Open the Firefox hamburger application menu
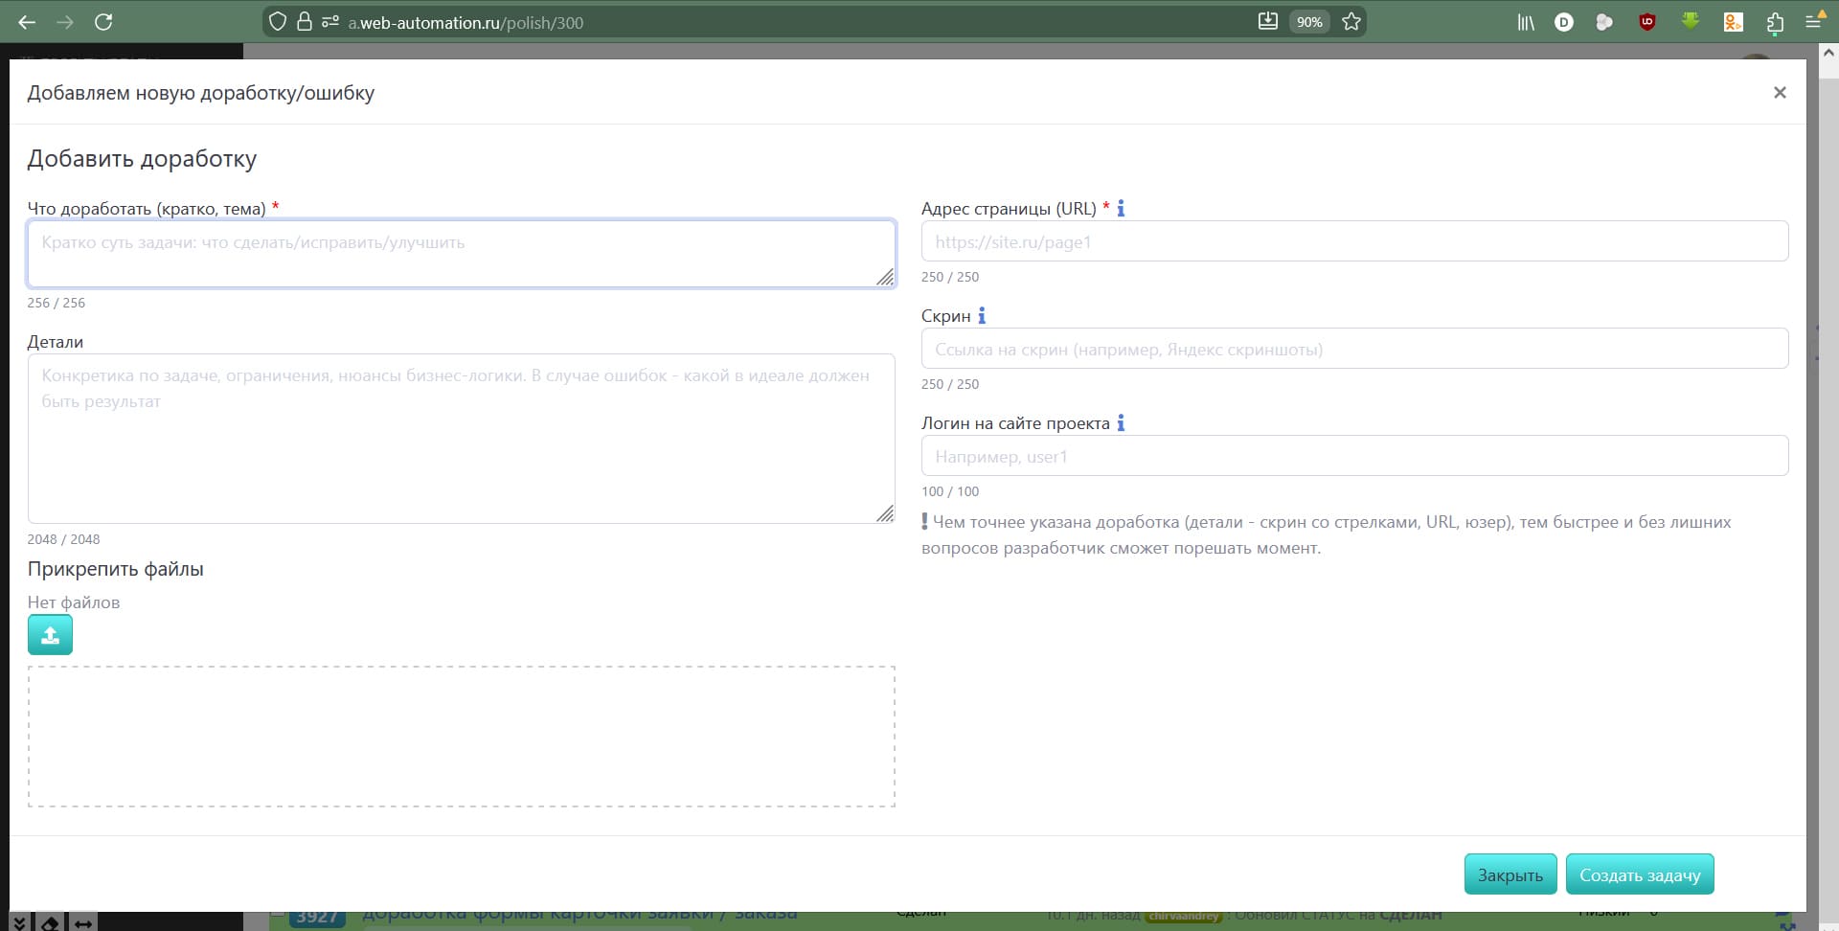Screen dimensions: 1839x931 click(x=1813, y=22)
